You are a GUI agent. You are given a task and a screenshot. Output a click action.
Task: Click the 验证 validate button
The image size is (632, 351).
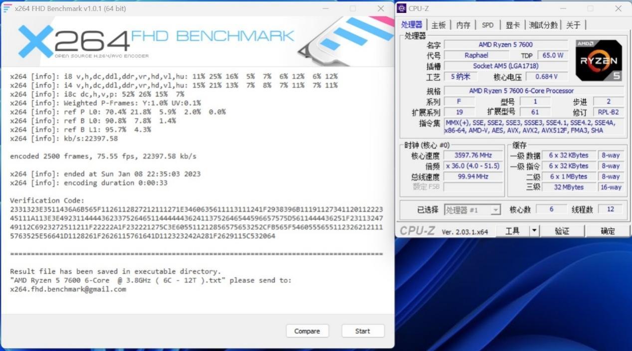[x=563, y=230]
